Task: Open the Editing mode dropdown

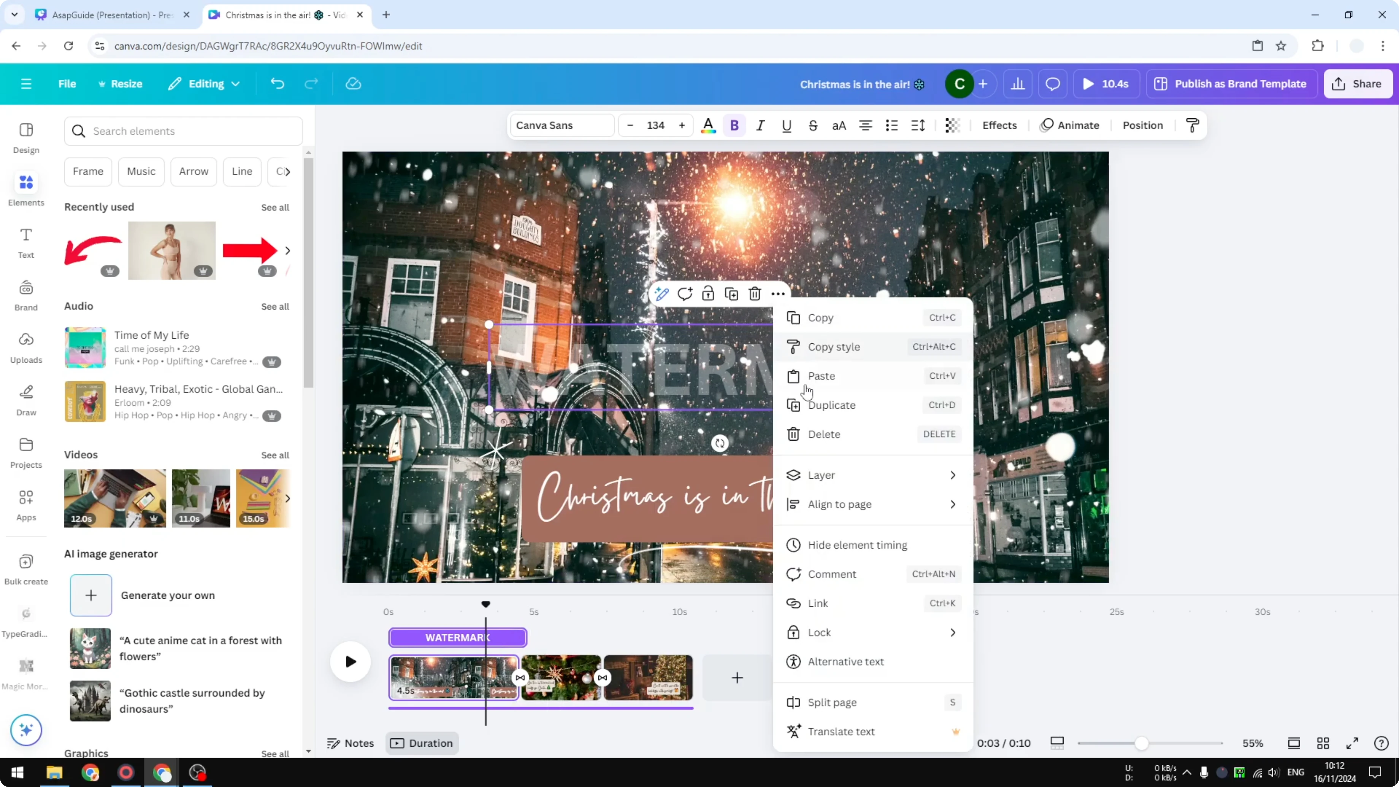Action: (204, 84)
